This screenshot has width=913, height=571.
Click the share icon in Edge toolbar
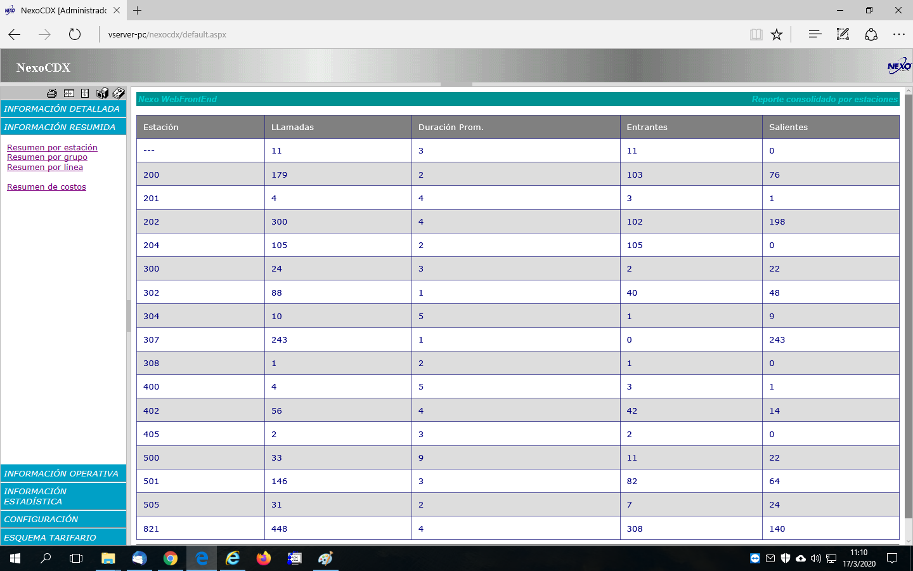871,34
